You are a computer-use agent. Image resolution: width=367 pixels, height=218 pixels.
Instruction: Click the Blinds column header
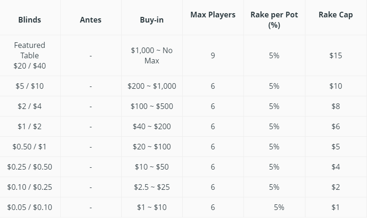pyautogui.click(x=30, y=20)
